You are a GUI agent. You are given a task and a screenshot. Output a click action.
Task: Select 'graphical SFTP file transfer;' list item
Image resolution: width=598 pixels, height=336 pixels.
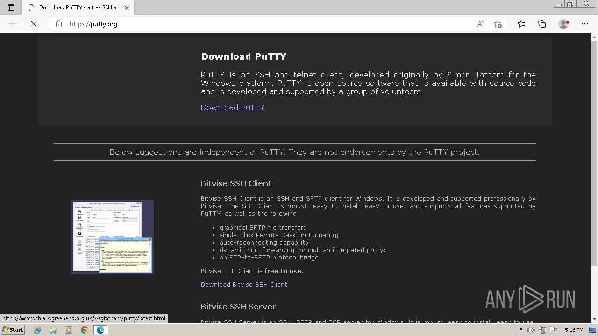(263, 228)
